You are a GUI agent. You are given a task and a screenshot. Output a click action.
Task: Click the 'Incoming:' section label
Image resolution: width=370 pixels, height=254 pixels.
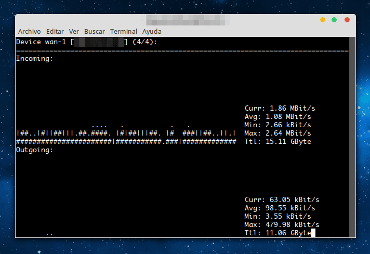(x=34, y=58)
